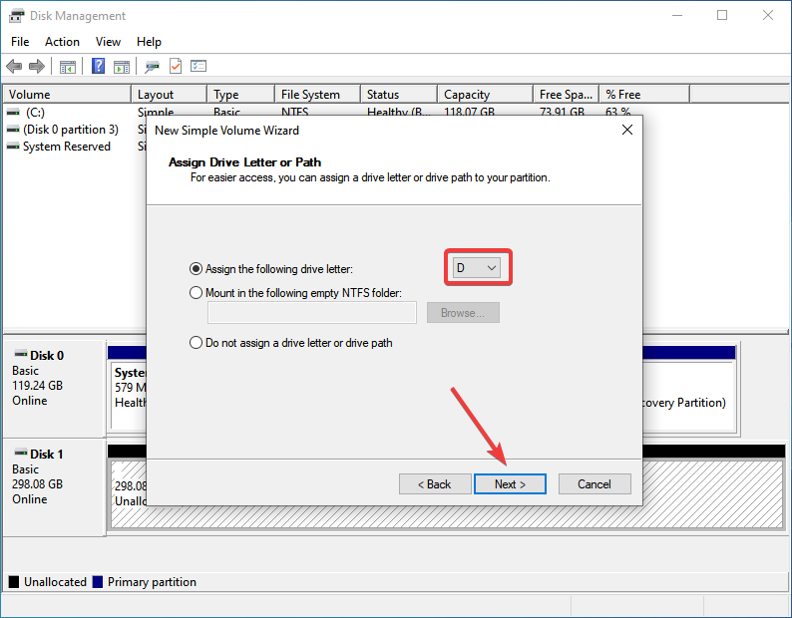Click the Back arrow toolbar icon
The width and height of the screenshot is (792, 618).
click(14, 66)
